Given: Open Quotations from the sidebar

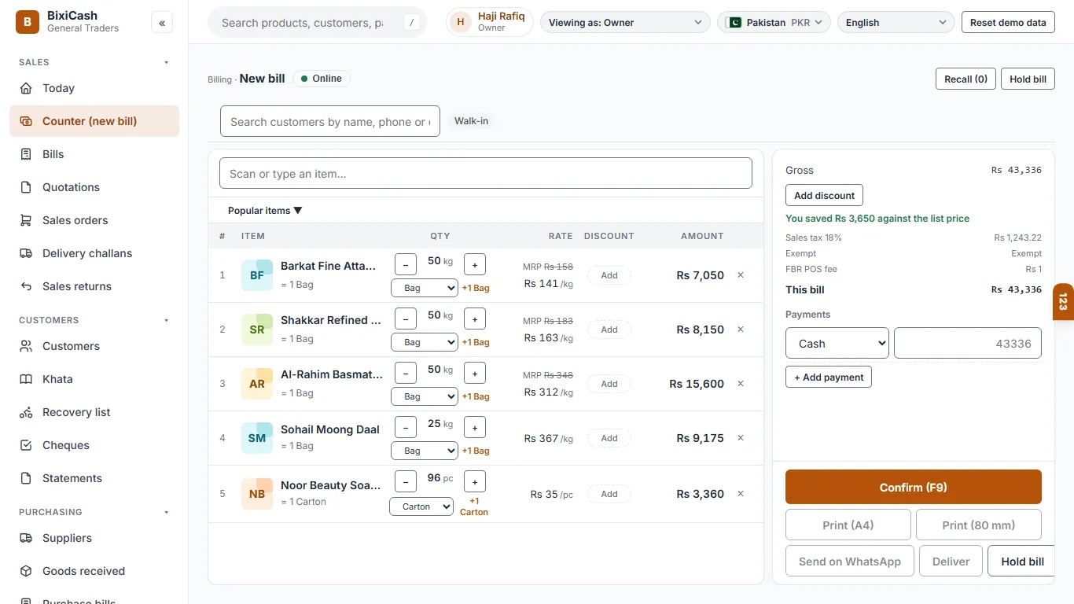Looking at the screenshot, I should pos(94,187).
